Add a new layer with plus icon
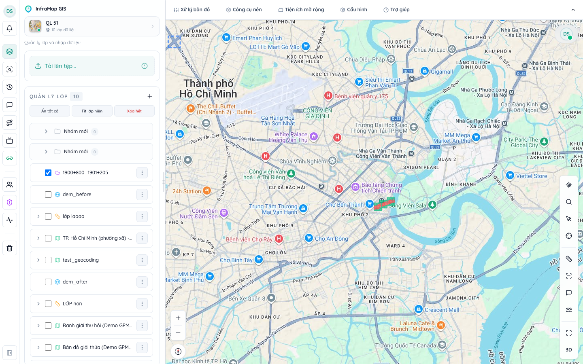Image resolution: width=583 pixels, height=364 pixels. [150, 96]
